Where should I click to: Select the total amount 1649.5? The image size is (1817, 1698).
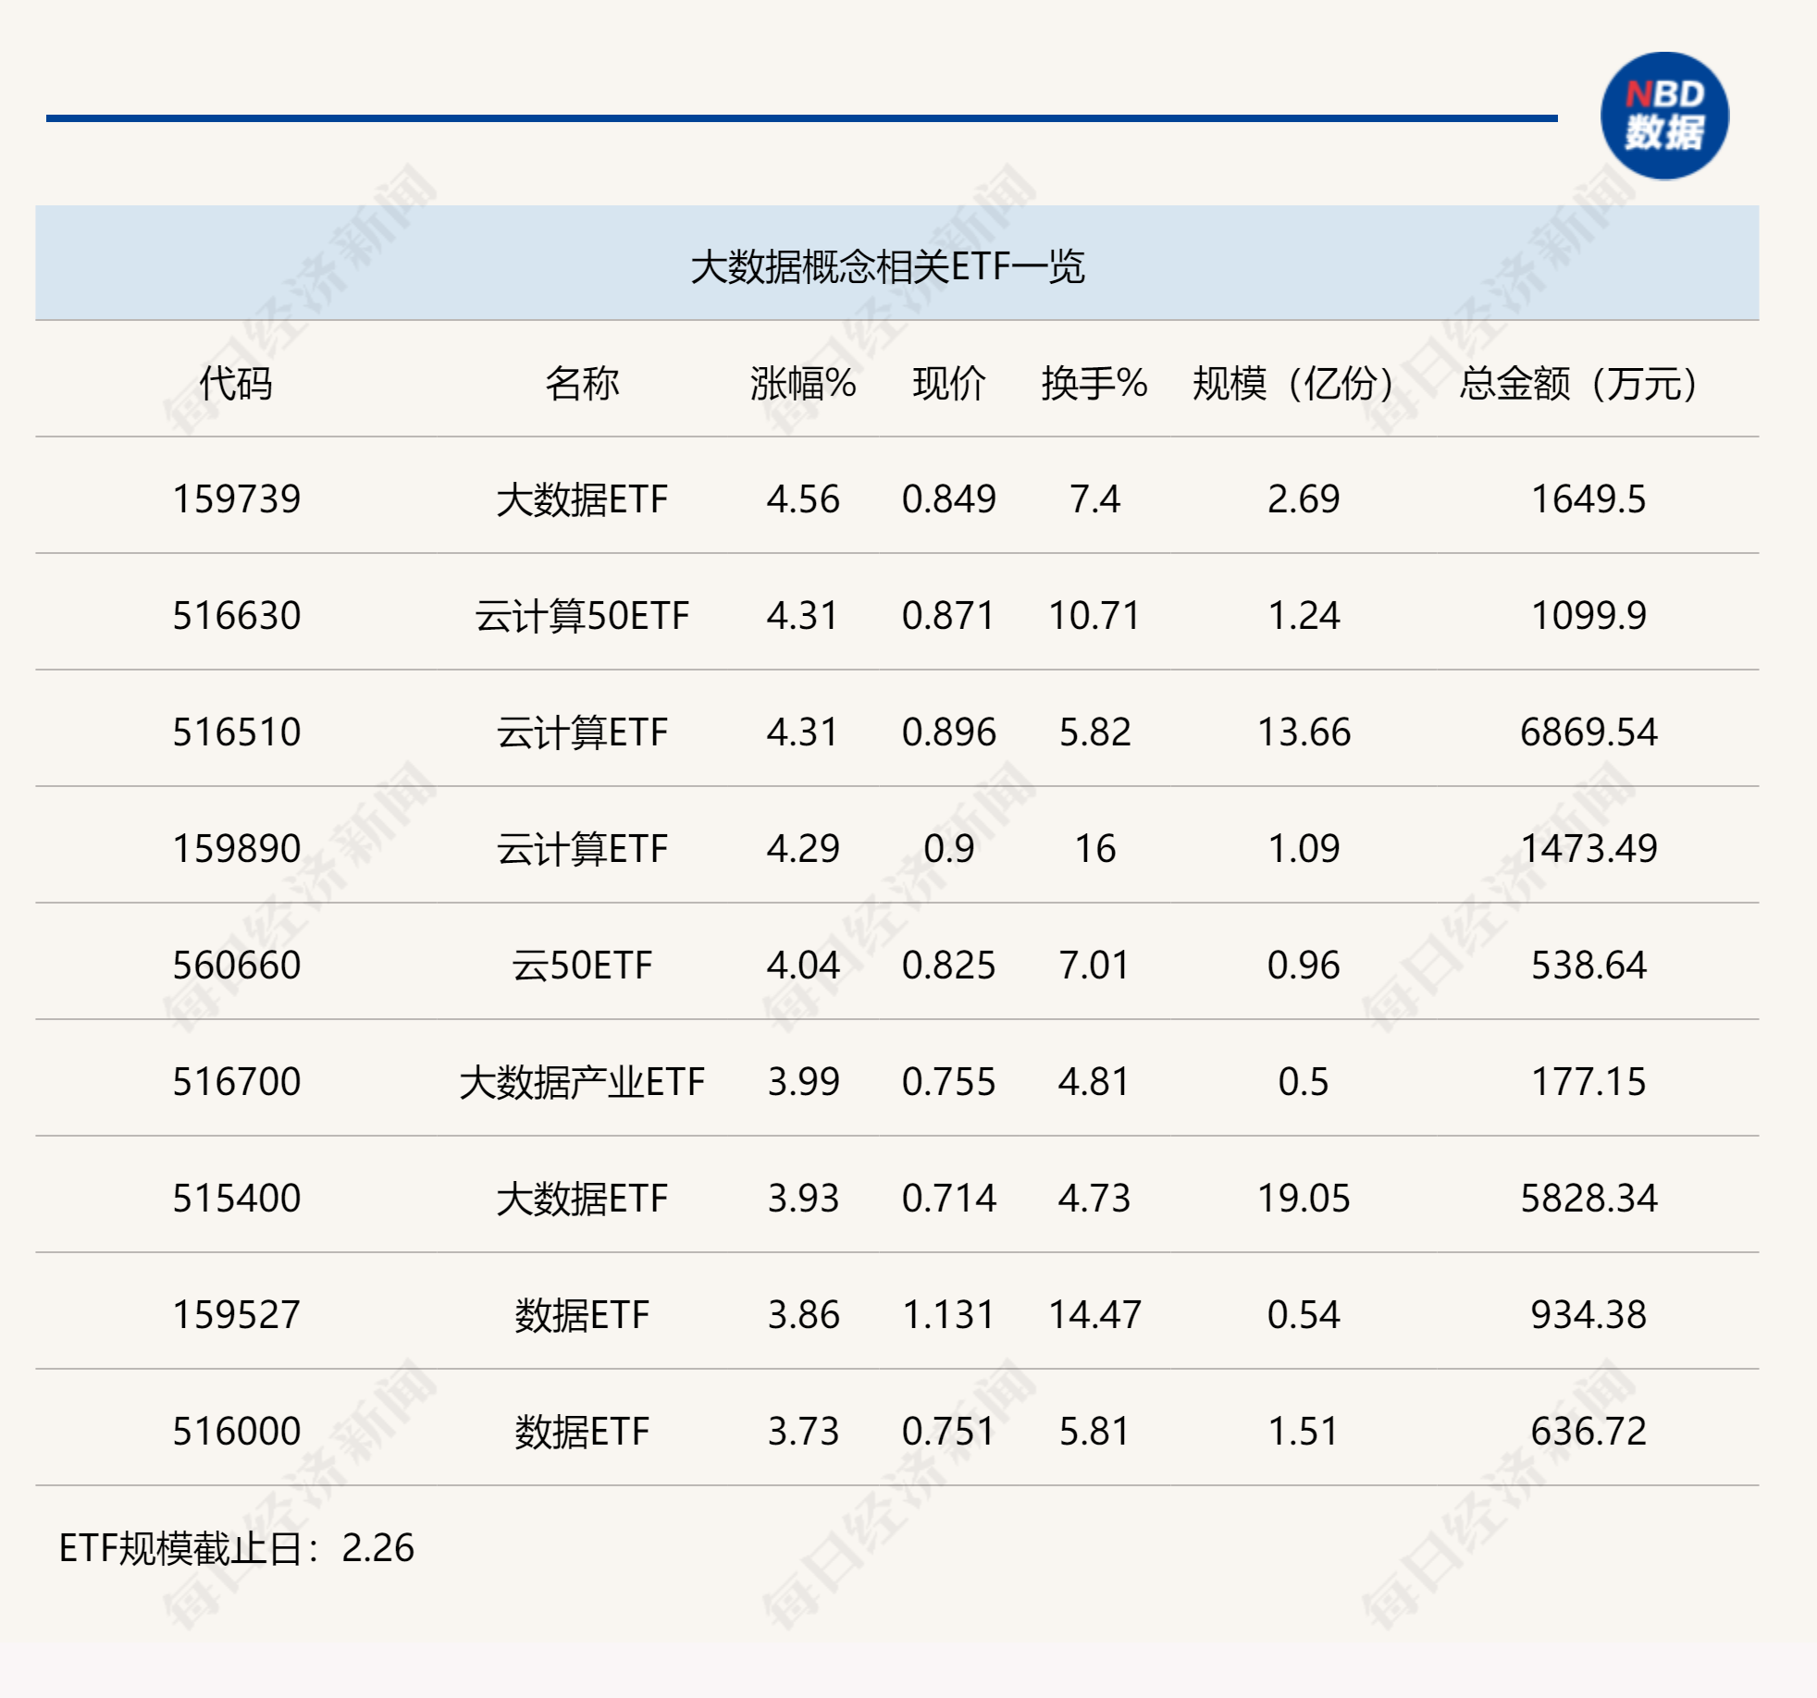[1588, 499]
